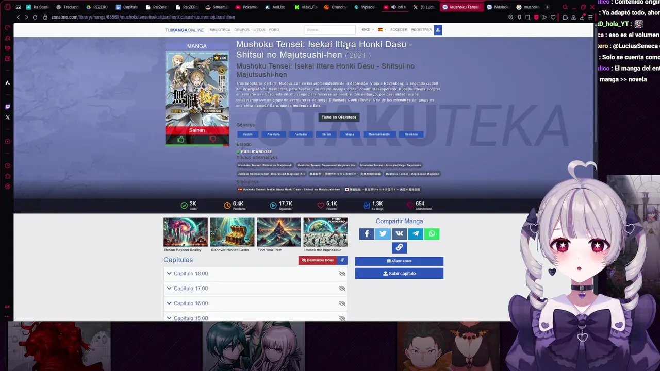The width and height of the screenshot is (660, 371).
Task: Go forward in browser history
Action: pyautogui.click(x=26, y=17)
